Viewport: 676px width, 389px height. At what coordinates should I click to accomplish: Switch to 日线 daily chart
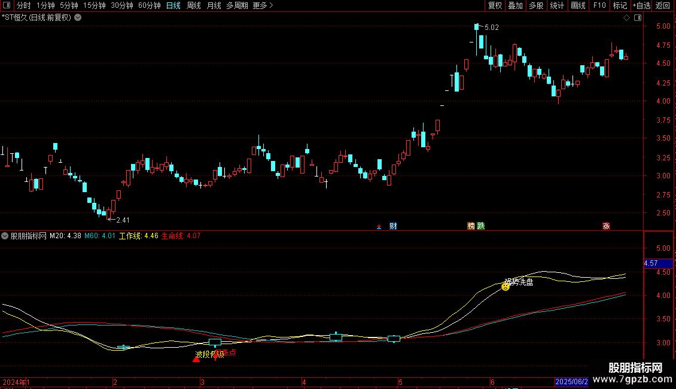coord(173,5)
